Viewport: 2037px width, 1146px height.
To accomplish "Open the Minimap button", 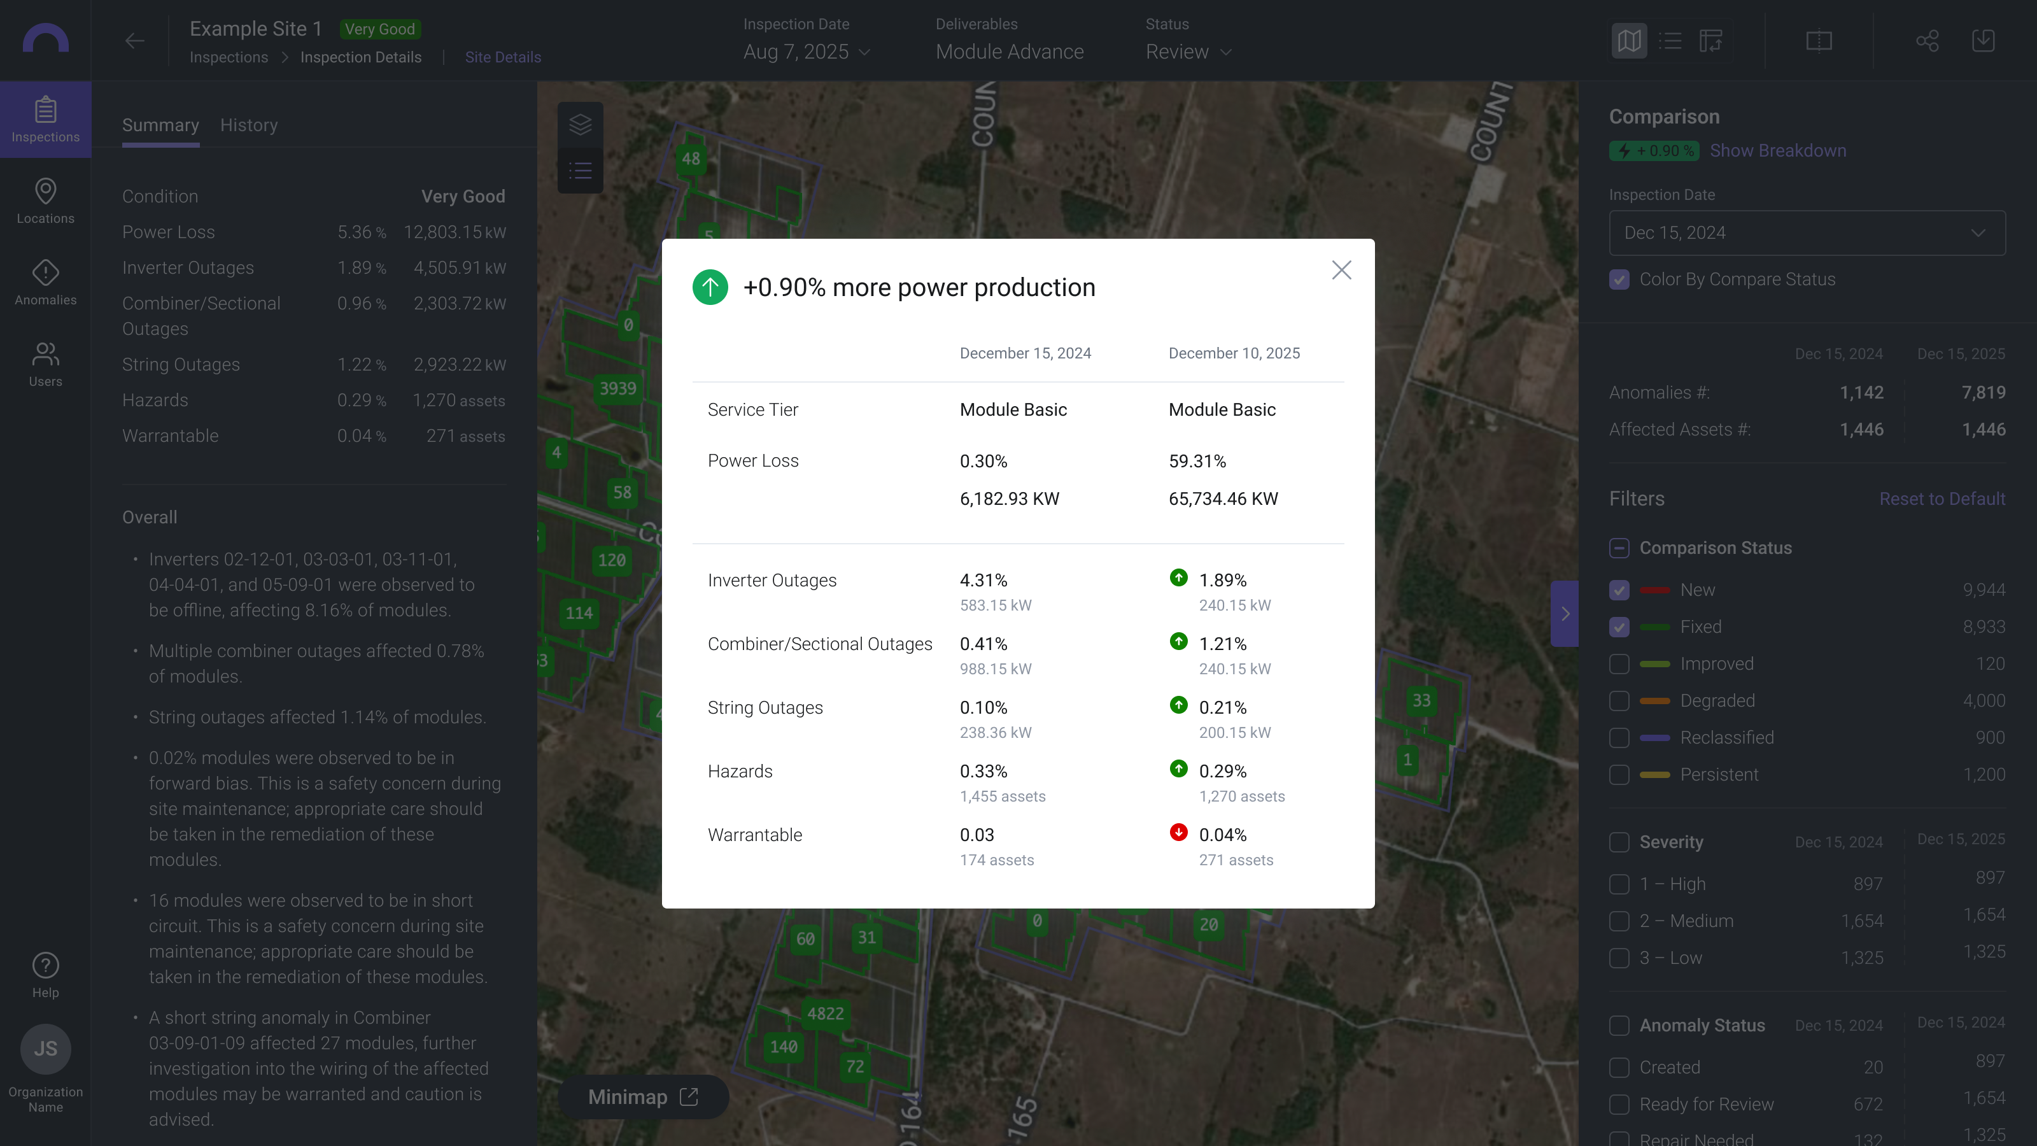I will click(643, 1097).
